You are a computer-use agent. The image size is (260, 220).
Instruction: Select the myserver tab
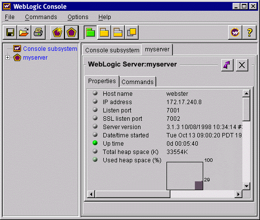pyautogui.click(x=157, y=49)
